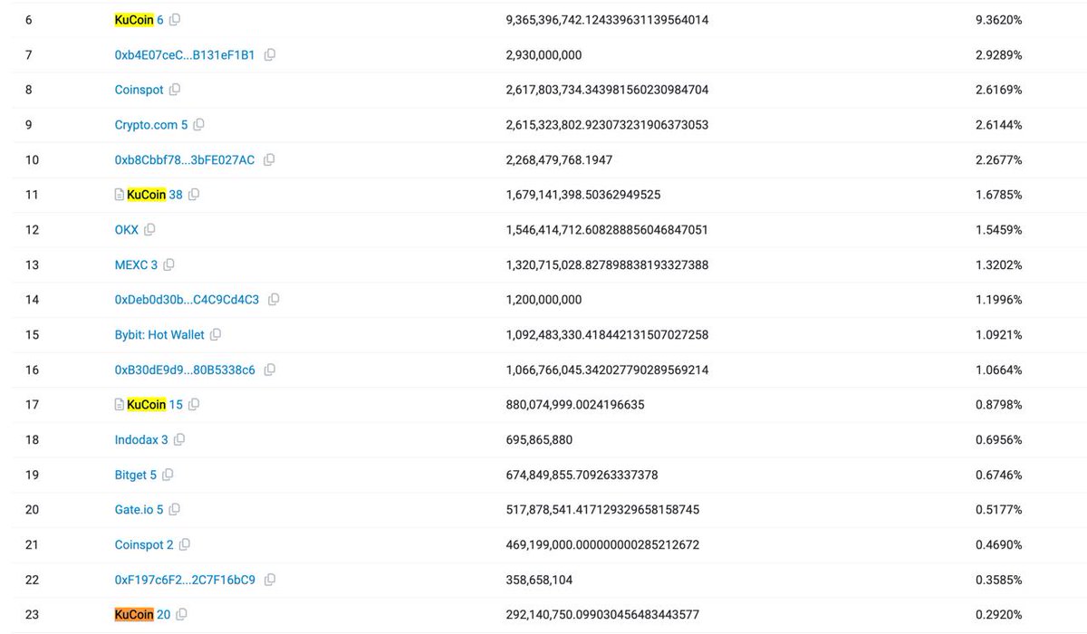The height and width of the screenshot is (634, 1087).
Task: Copy address 0xB30dE9d9...80B5338c6
Action: [x=270, y=370]
